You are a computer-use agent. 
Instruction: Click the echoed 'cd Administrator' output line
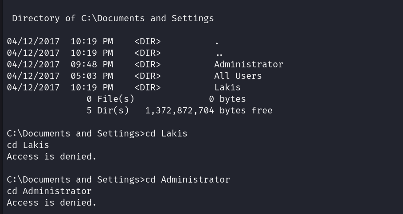pos(49,191)
